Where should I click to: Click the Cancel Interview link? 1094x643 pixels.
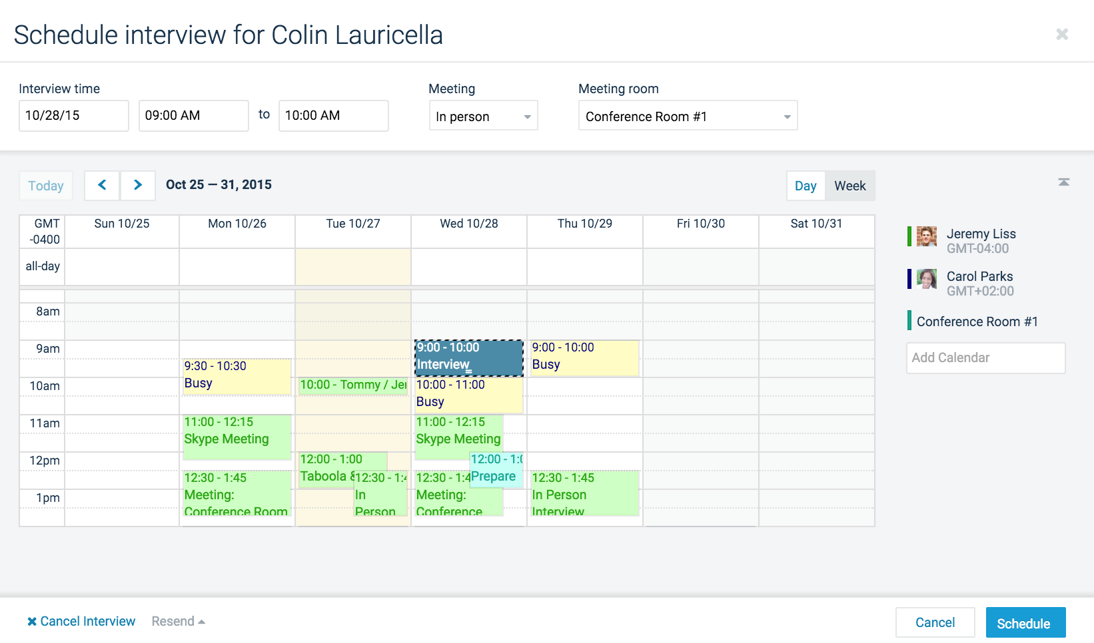(x=87, y=620)
